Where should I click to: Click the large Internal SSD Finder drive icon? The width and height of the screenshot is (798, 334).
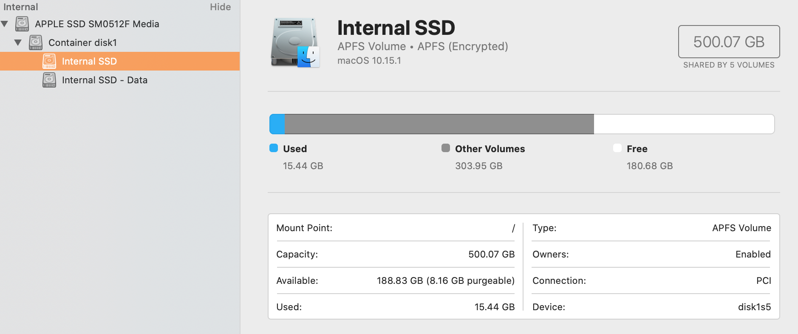click(x=295, y=43)
